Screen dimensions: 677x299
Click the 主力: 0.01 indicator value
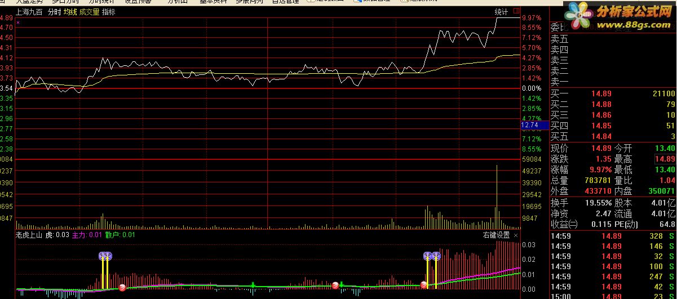87,235
